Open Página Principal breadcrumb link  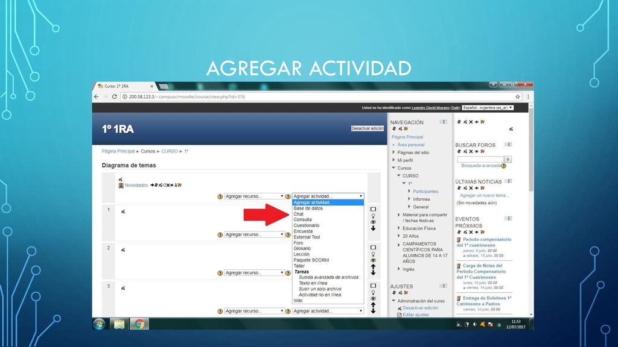(118, 151)
